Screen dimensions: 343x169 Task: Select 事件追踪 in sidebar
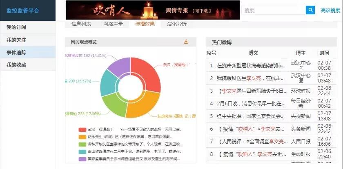tap(28, 52)
